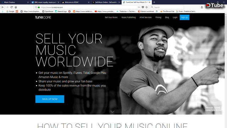
Task: Open the OpenBazaar bookmark
Action: point(48,11)
